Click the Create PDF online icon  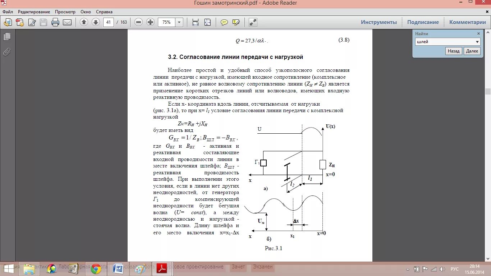pyautogui.click(x=20, y=22)
